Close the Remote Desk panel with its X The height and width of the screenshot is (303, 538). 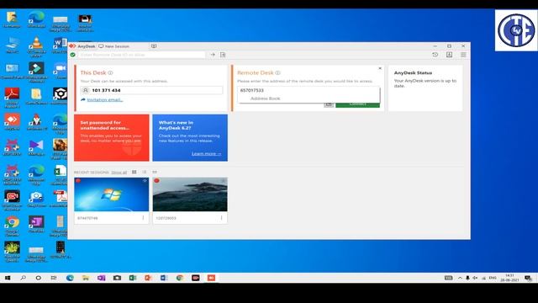380,68
